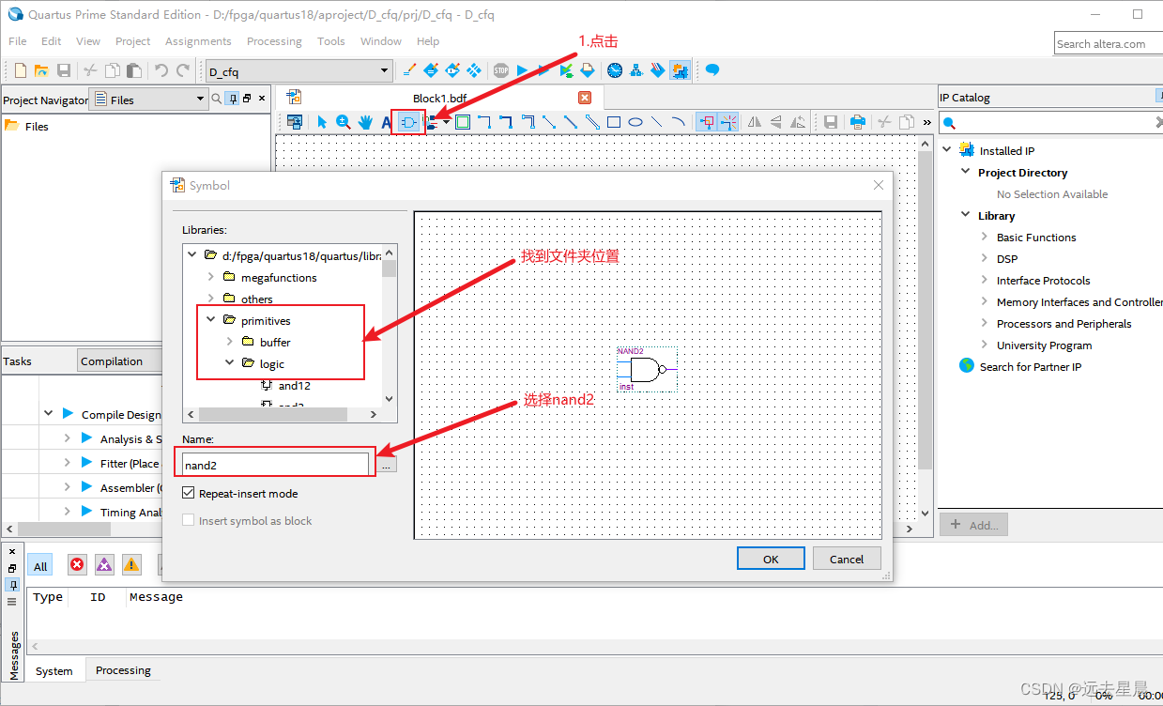Image resolution: width=1163 pixels, height=706 pixels.
Task: Select the arrow Selection tool
Action: click(x=321, y=122)
